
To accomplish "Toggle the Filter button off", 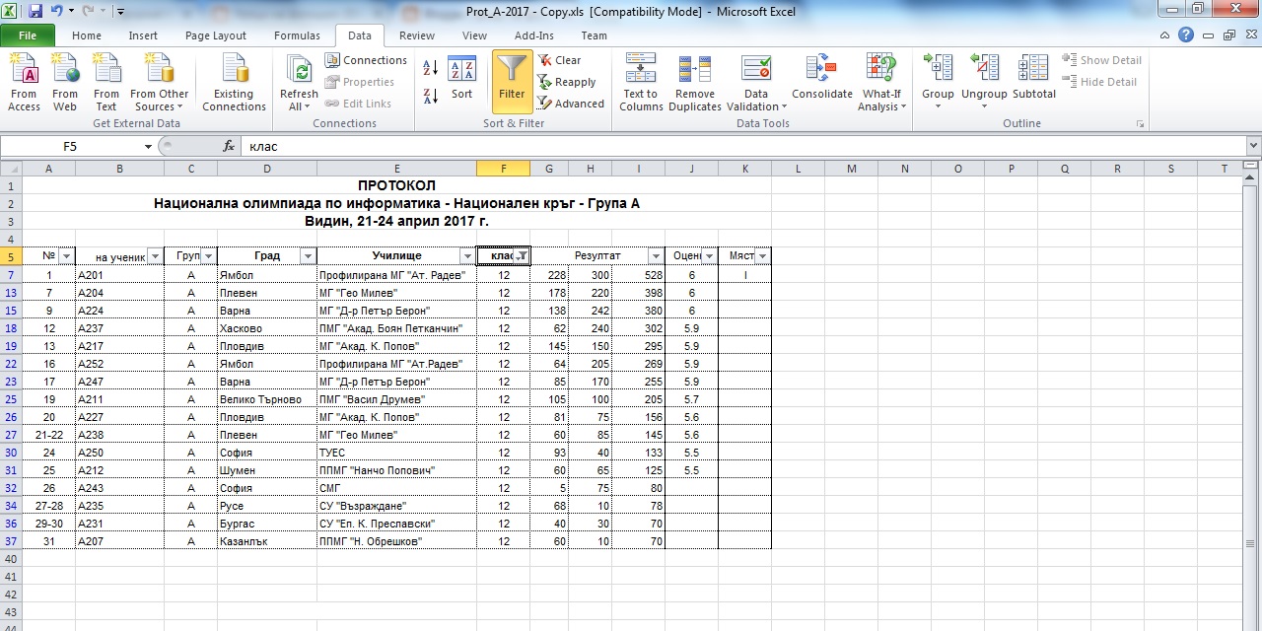I will click(x=512, y=82).
